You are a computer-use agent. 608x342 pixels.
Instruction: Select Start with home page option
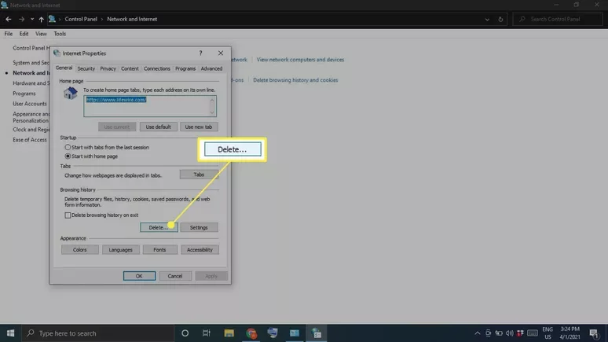coord(68,156)
